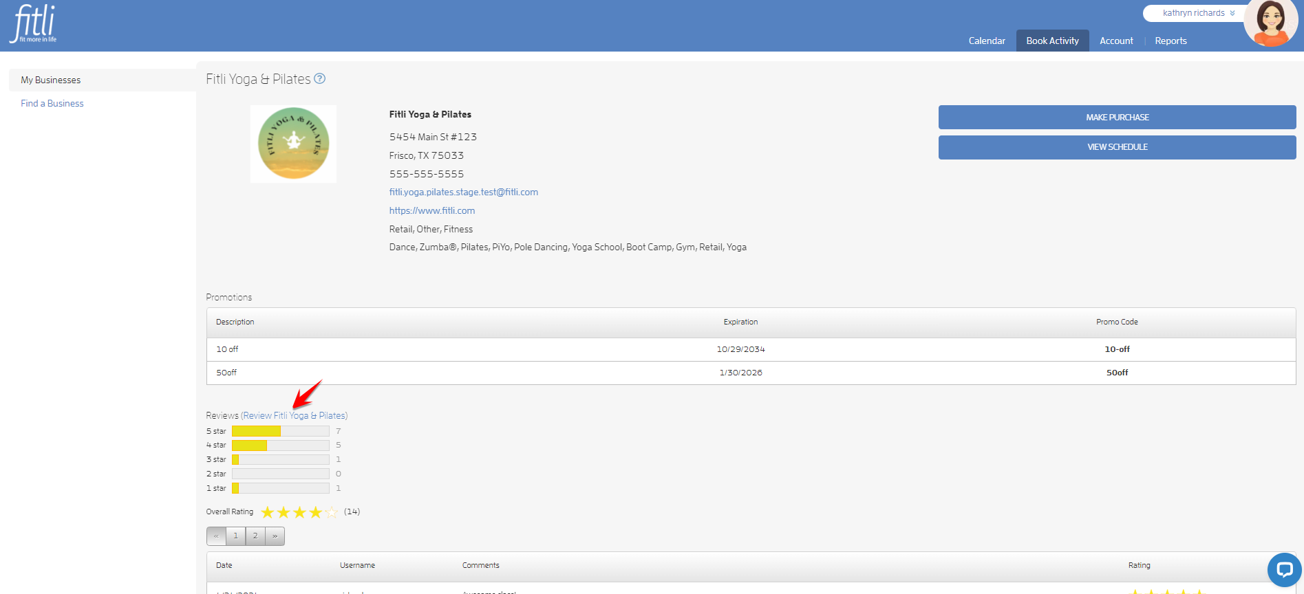This screenshot has height=594, width=1304.
Task: Click the Comments column header
Action: 480,565
